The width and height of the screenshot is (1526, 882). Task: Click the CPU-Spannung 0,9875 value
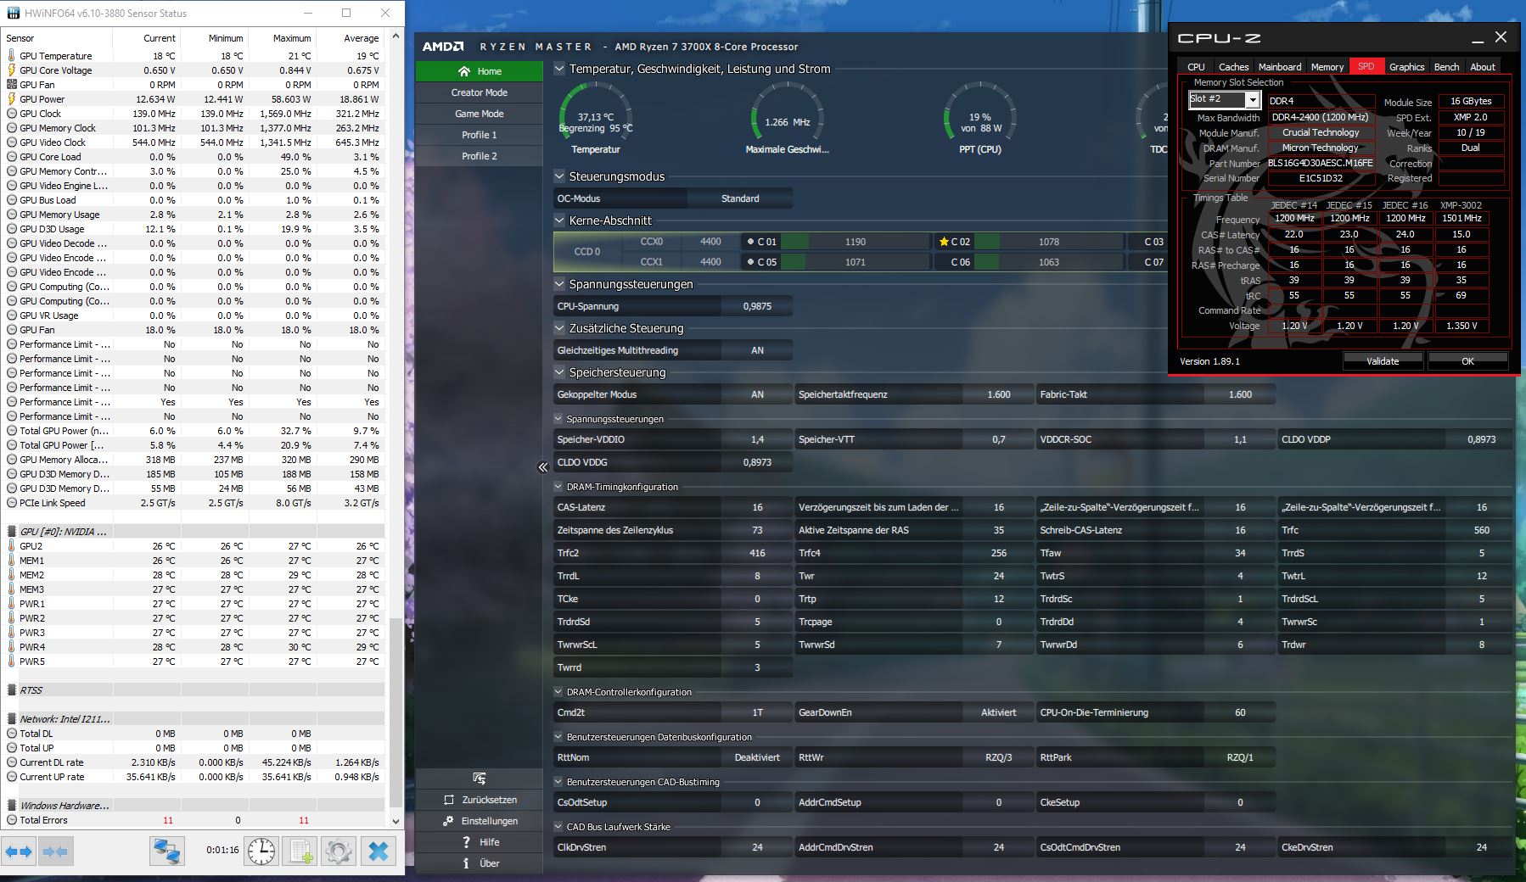pos(757,306)
